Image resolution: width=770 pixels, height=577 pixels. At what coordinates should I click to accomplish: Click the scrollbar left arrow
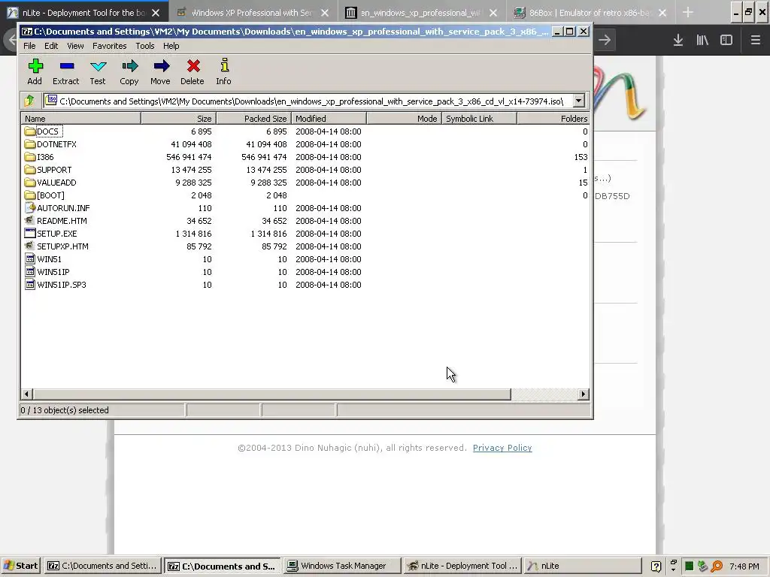pyautogui.click(x=27, y=394)
